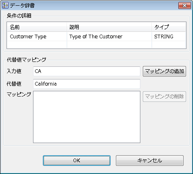The width and height of the screenshot is (193, 174).
Task: Click the データ辞書 title bar icon
Action: [x=5, y=6]
